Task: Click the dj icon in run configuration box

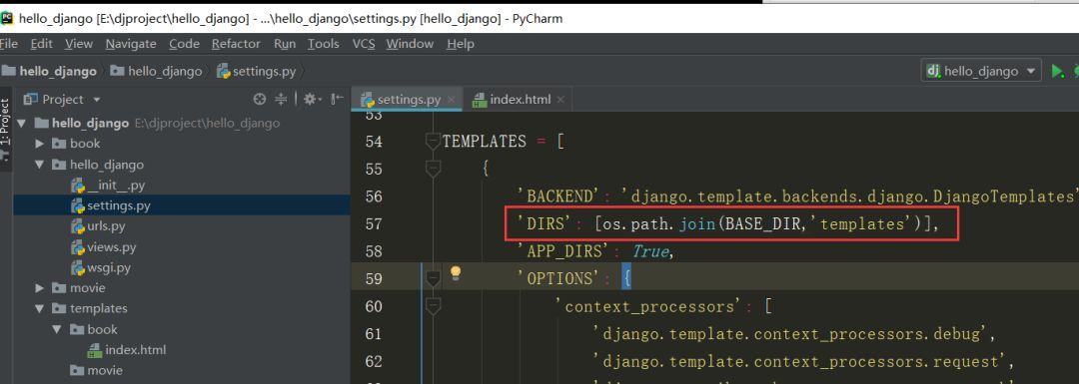Action: pyautogui.click(x=934, y=71)
